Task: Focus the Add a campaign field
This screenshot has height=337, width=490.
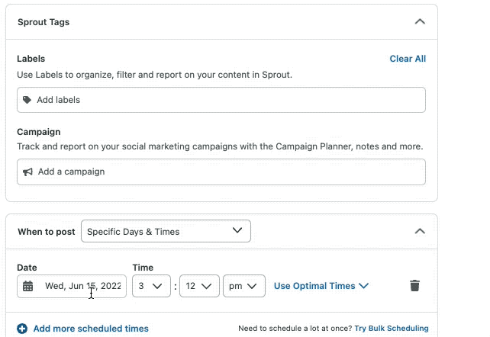Action: click(221, 172)
